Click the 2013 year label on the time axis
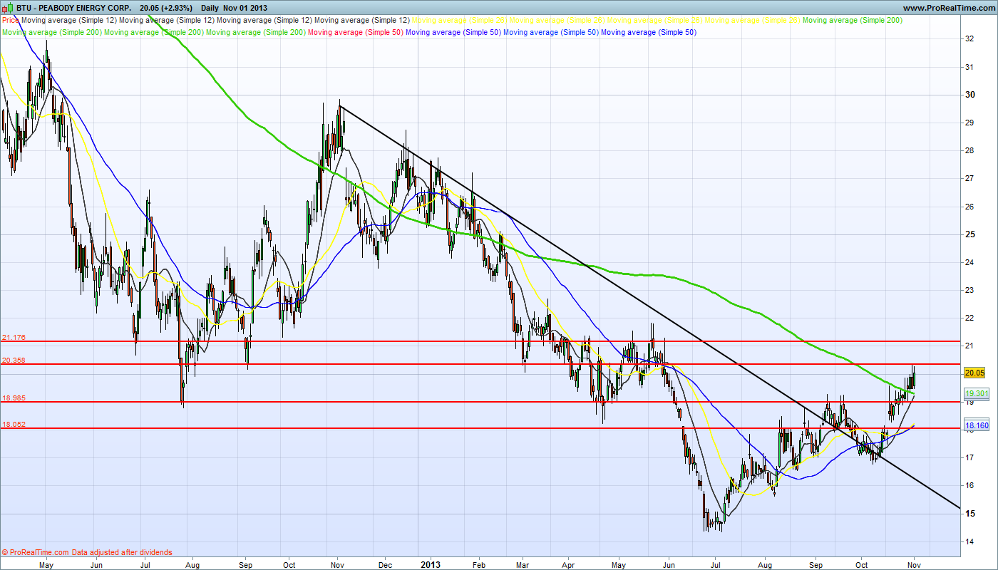 click(x=430, y=564)
